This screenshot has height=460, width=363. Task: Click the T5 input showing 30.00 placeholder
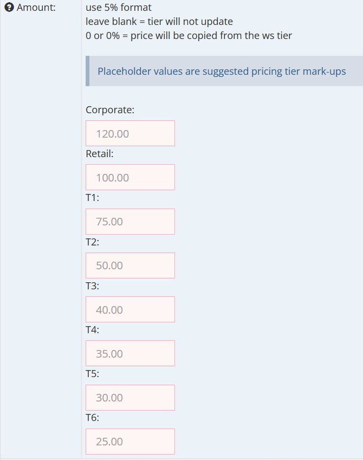tap(130, 397)
